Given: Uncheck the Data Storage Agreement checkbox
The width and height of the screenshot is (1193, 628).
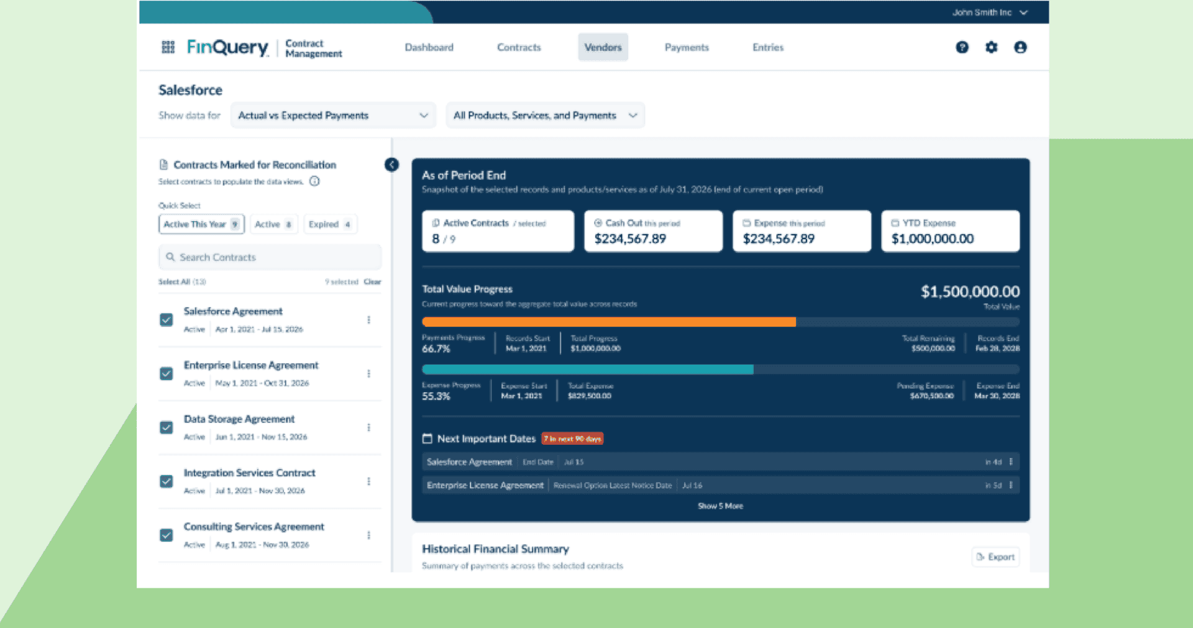Looking at the screenshot, I should [x=166, y=427].
